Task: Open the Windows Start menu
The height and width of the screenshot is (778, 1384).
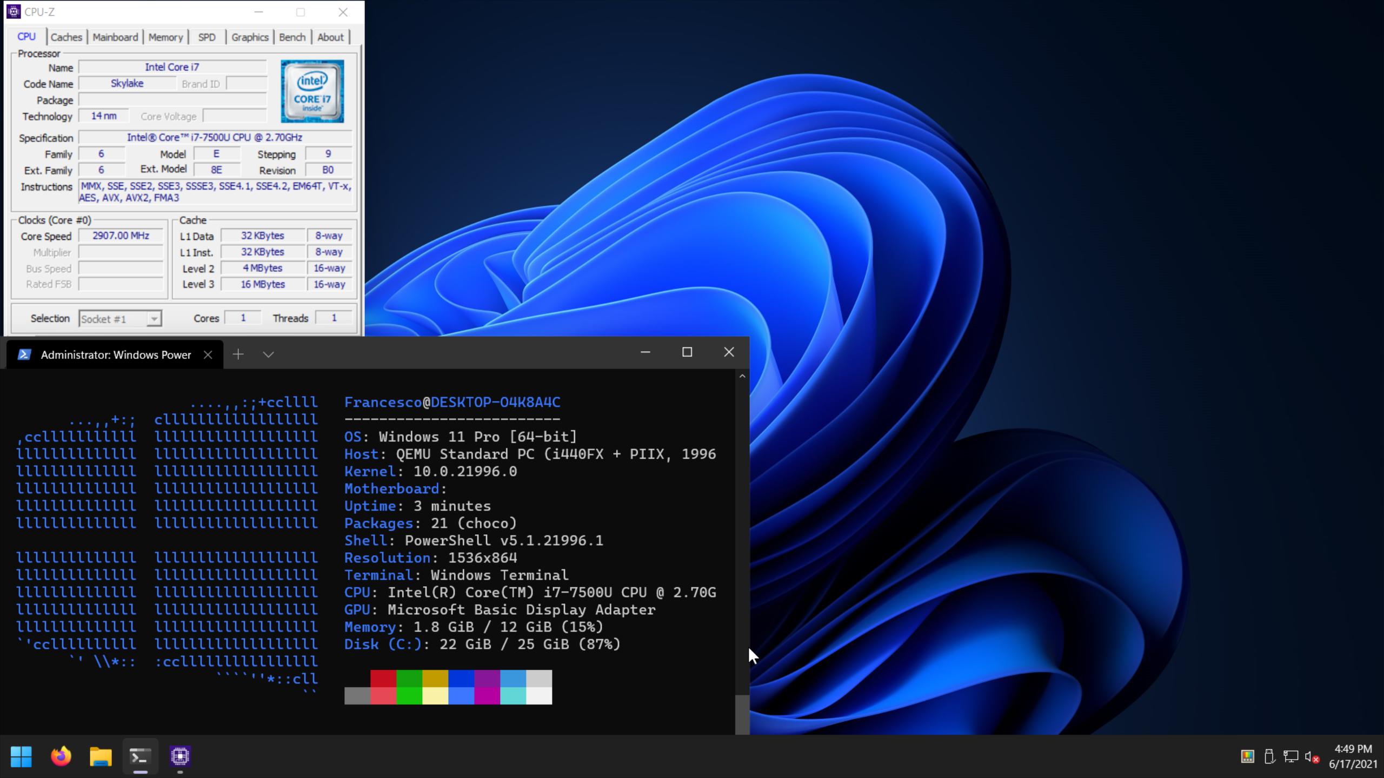Action: (x=22, y=756)
